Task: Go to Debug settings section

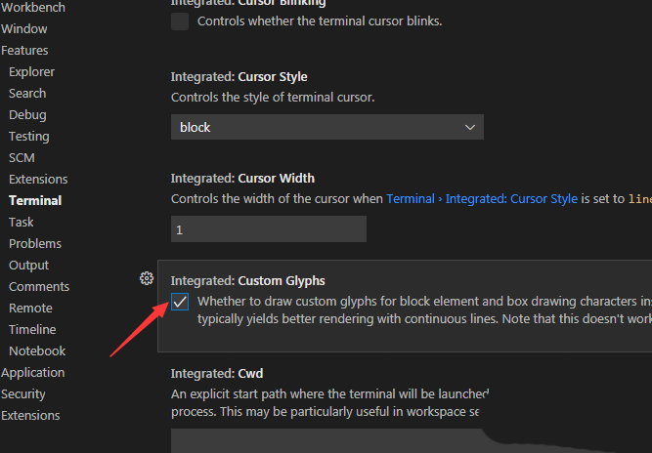Action: (27, 115)
